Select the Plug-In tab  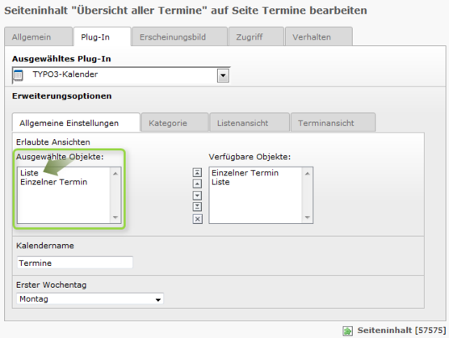103,36
